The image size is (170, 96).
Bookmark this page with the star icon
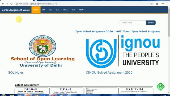coord(151,4)
